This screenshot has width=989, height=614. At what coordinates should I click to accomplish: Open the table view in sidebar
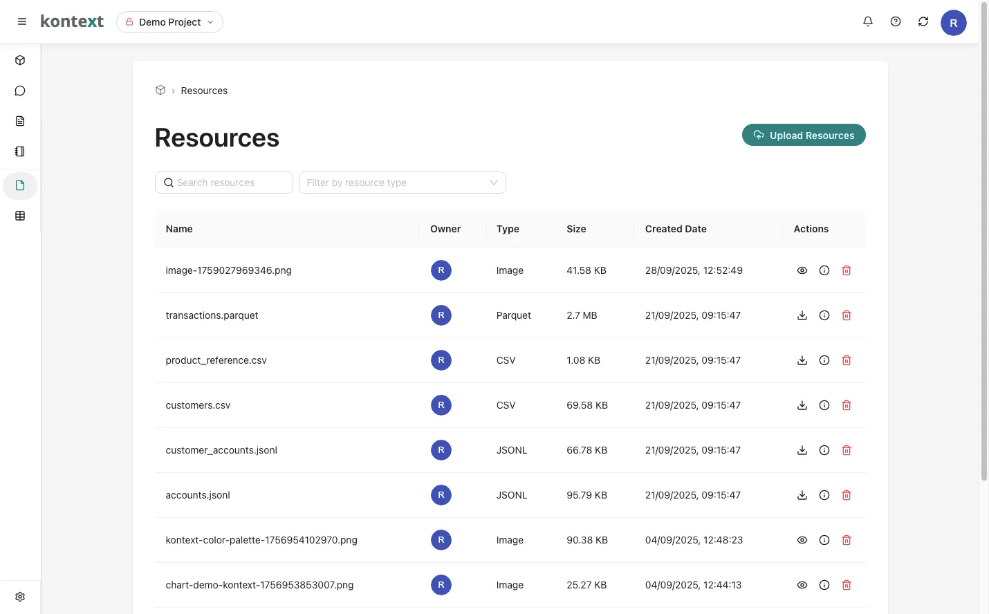click(x=20, y=216)
